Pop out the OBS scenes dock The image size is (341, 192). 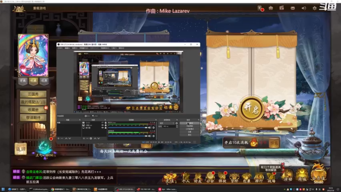point(80,120)
